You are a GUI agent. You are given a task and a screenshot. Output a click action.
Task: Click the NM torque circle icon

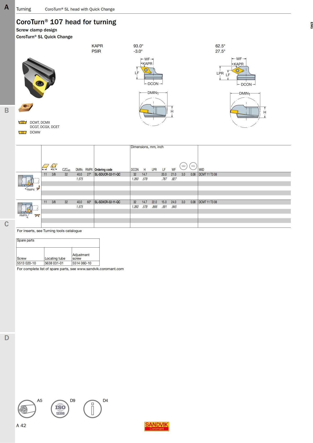[183, 166]
